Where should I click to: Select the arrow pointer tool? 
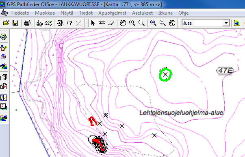tap(93, 23)
